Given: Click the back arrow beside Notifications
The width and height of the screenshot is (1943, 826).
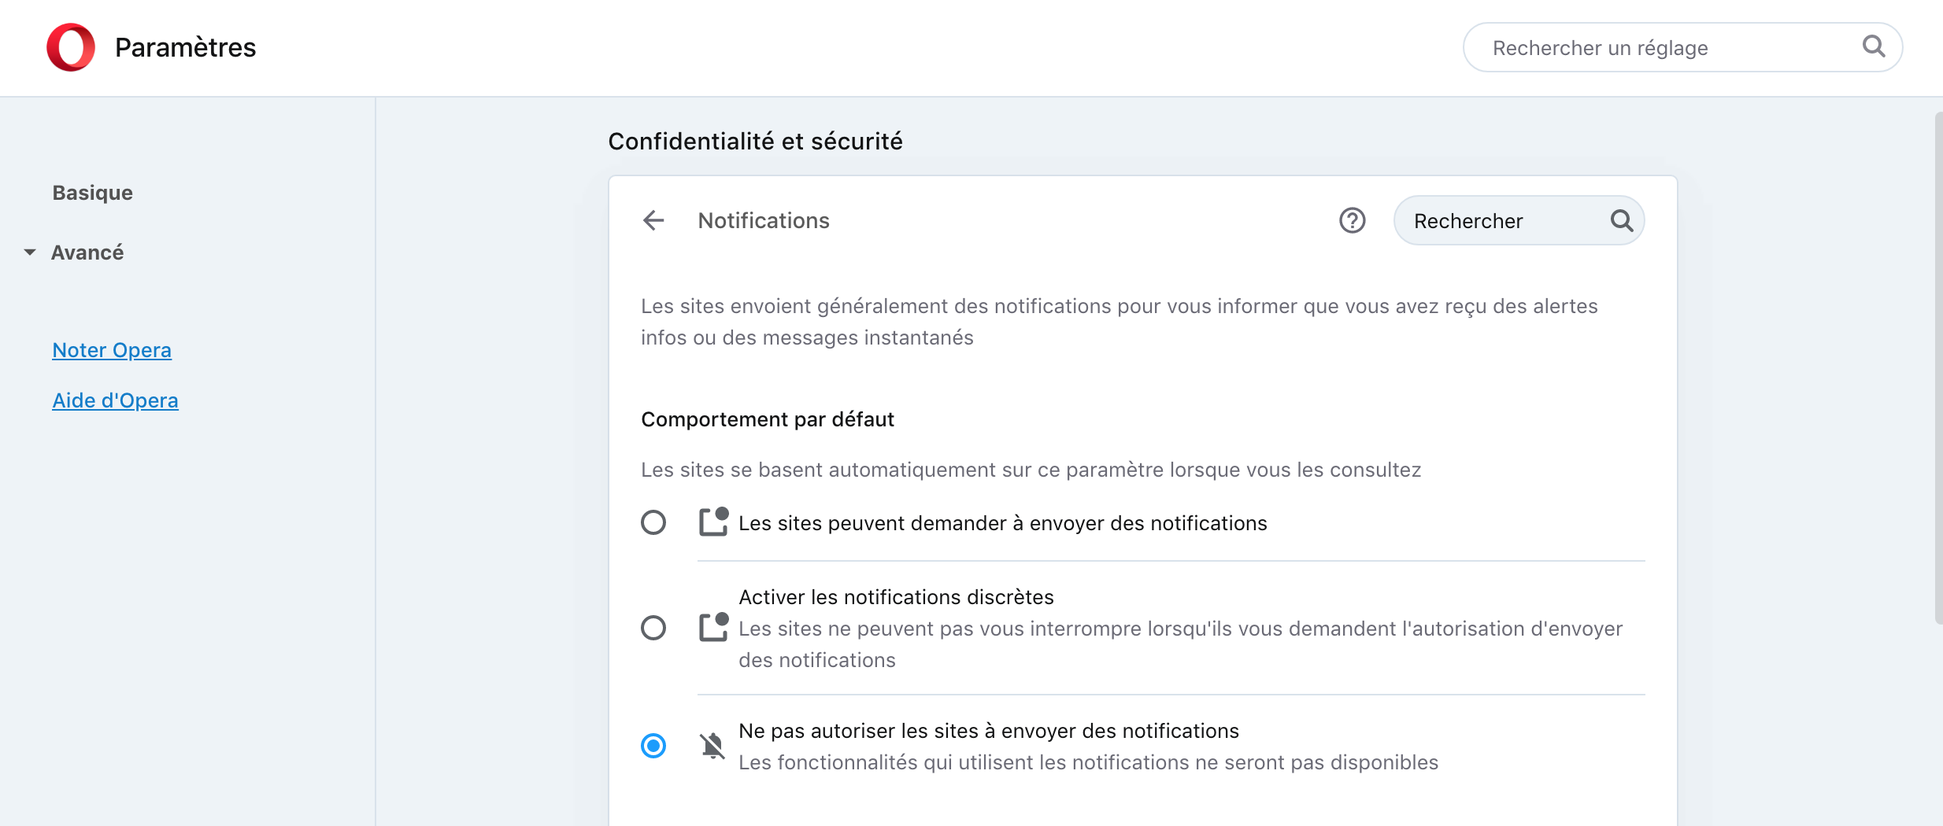Looking at the screenshot, I should [x=653, y=220].
